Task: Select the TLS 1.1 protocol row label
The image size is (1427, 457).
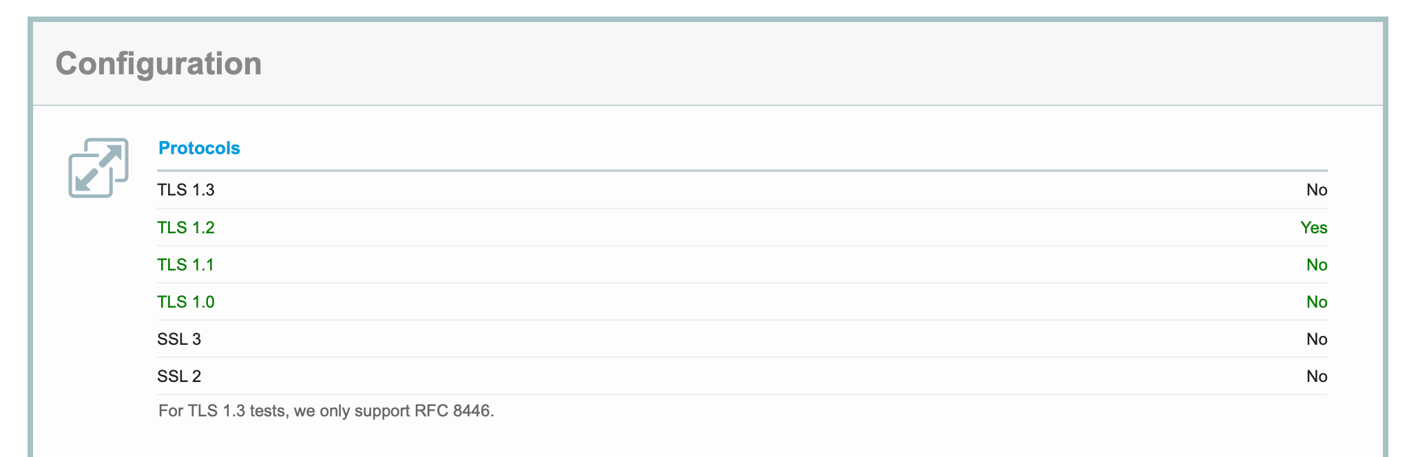Action: (x=186, y=265)
